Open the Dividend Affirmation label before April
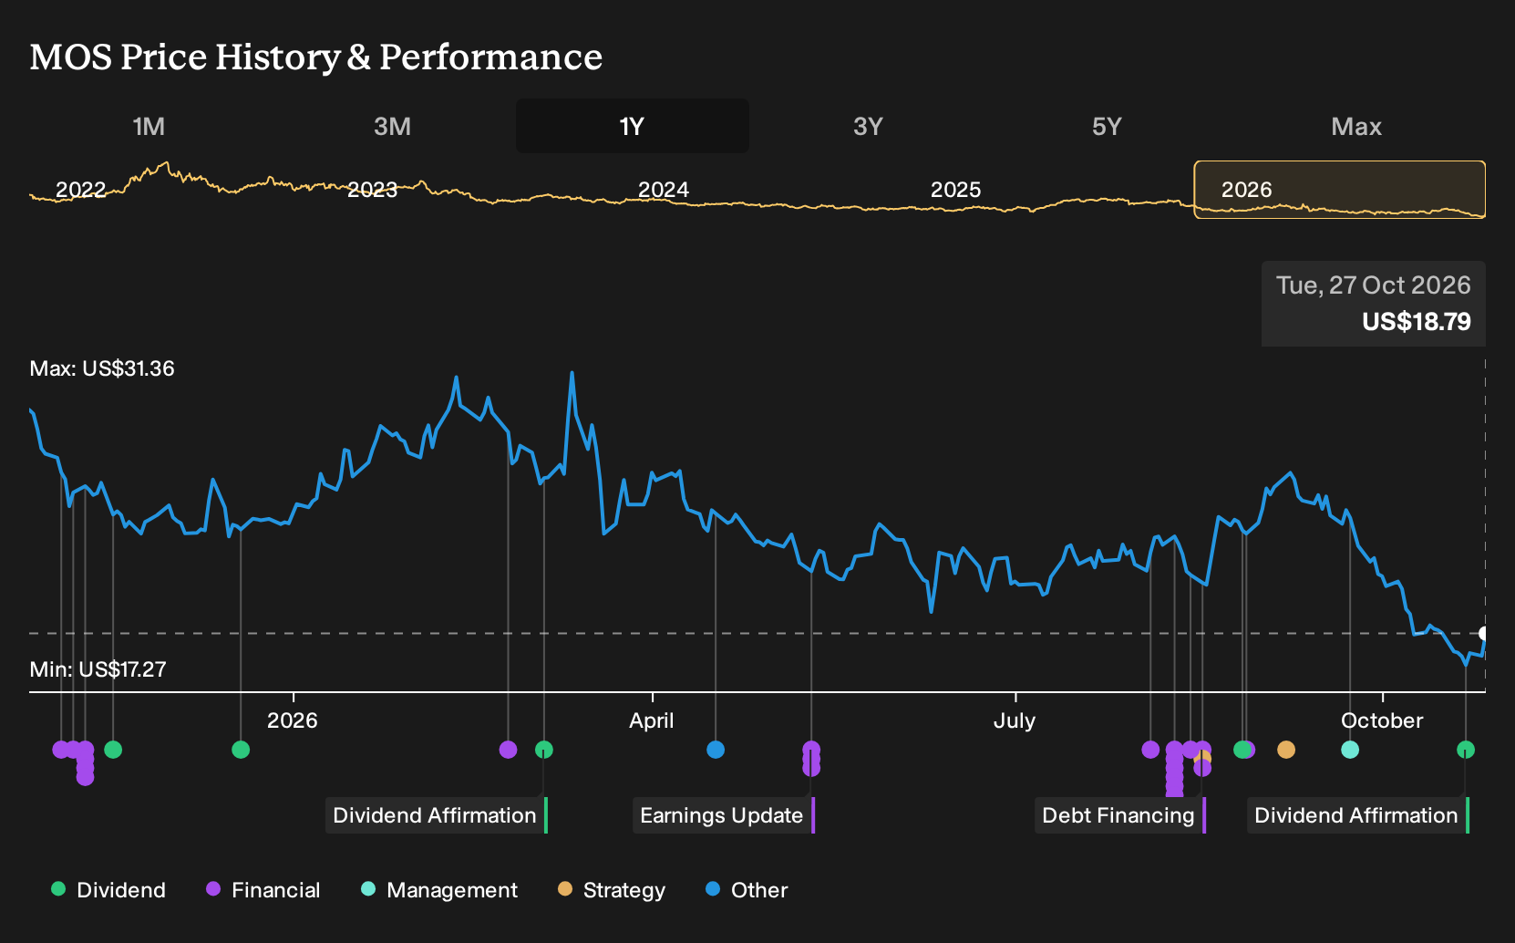 tap(437, 815)
